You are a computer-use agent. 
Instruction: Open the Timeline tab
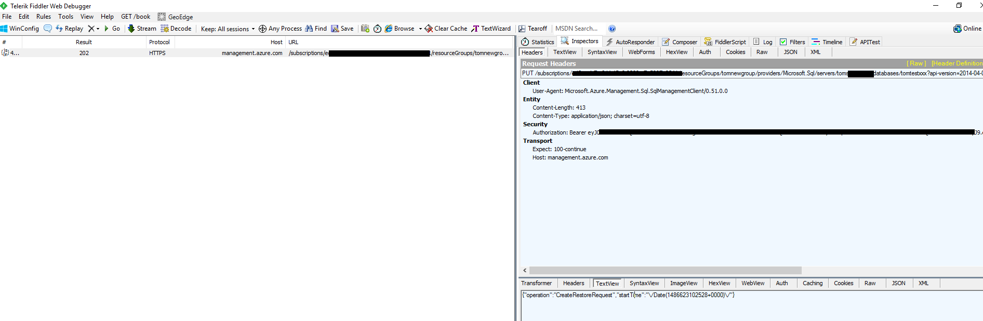(827, 42)
